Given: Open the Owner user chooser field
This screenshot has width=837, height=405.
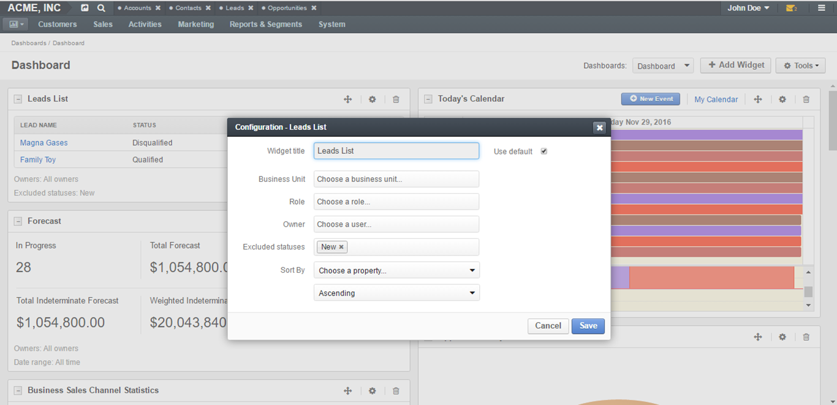Looking at the screenshot, I should click(396, 224).
